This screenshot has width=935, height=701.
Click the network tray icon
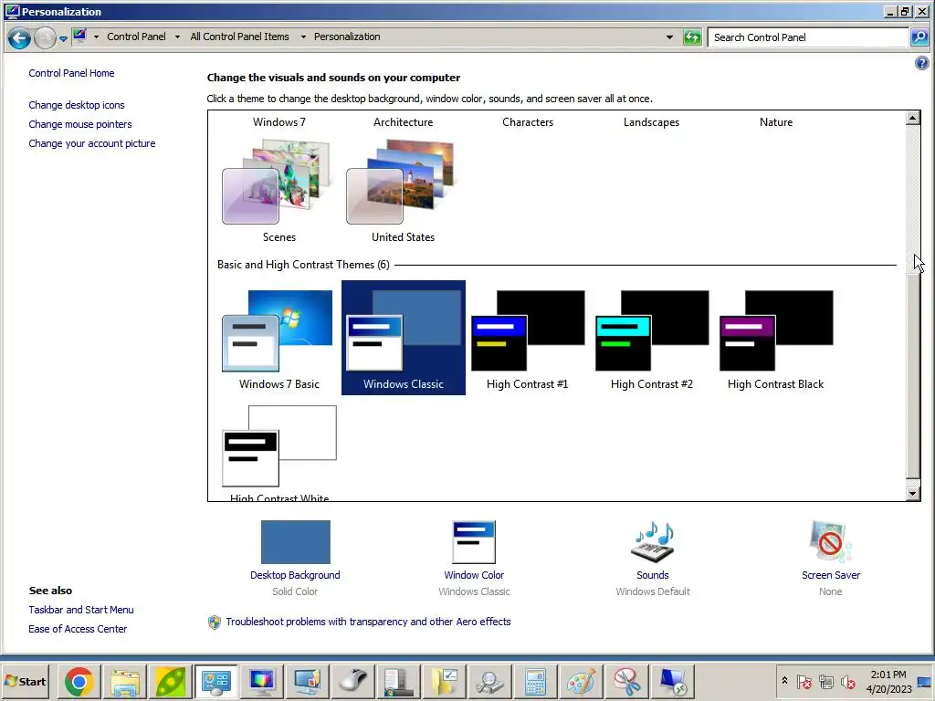pos(826,682)
